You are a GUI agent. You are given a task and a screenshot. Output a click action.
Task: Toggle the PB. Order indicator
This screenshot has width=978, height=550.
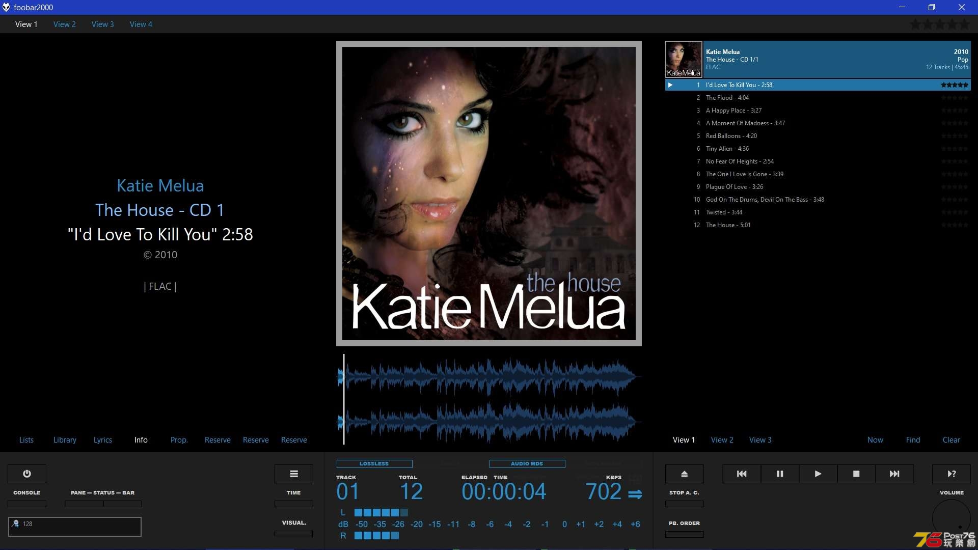tap(685, 534)
